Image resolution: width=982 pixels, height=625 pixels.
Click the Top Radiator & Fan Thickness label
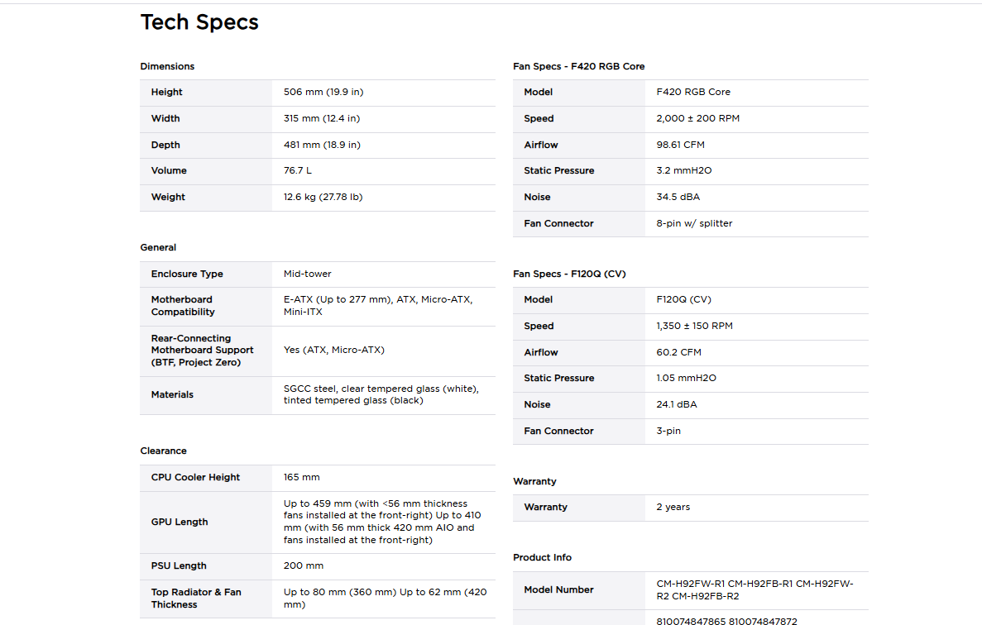click(x=196, y=598)
